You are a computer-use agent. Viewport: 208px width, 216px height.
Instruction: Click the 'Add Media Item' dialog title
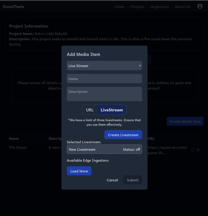83,54
